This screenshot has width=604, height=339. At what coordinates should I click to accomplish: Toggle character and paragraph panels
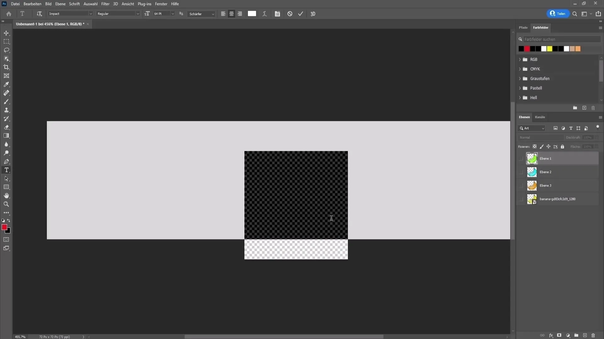pyautogui.click(x=277, y=14)
